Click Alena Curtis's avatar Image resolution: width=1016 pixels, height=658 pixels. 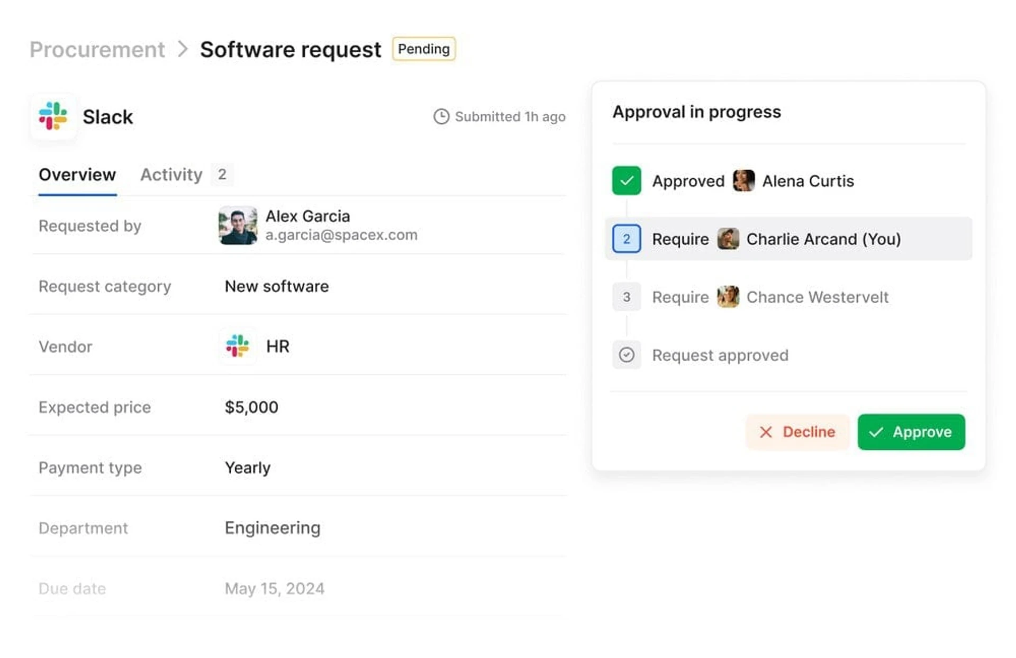coord(743,181)
